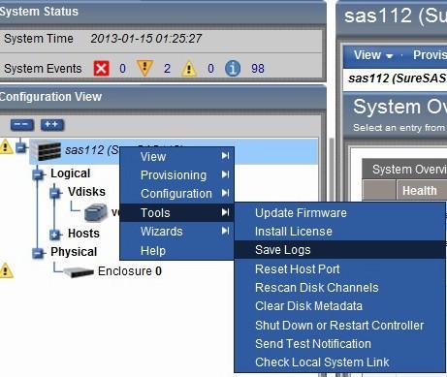Select Update Firmware from Tools submenu

point(339,213)
